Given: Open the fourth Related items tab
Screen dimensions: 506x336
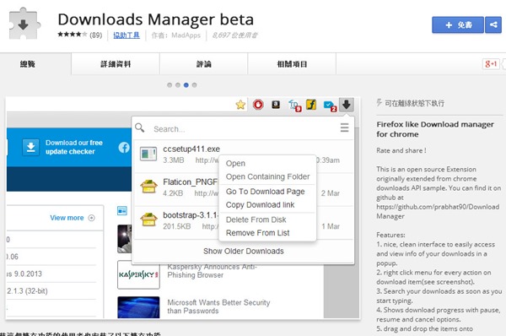Looking at the screenshot, I should [292, 64].
